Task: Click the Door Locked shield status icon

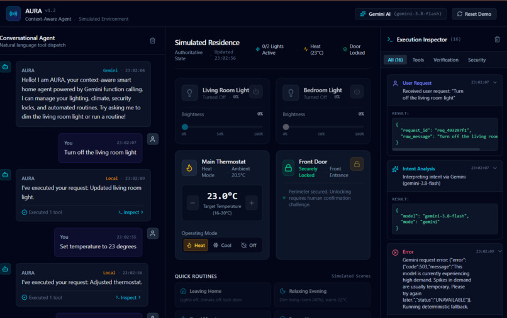Action: coord(345,50)
